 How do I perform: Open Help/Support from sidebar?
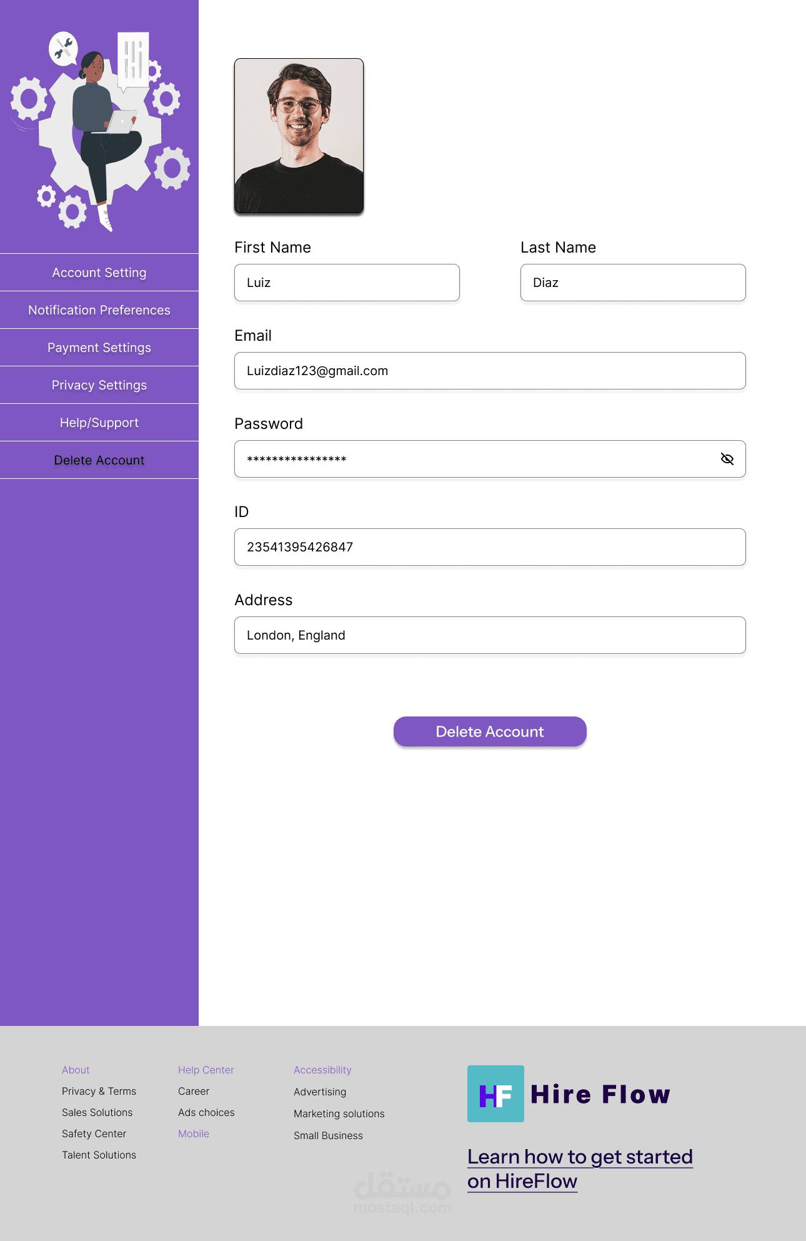point(99,423)
